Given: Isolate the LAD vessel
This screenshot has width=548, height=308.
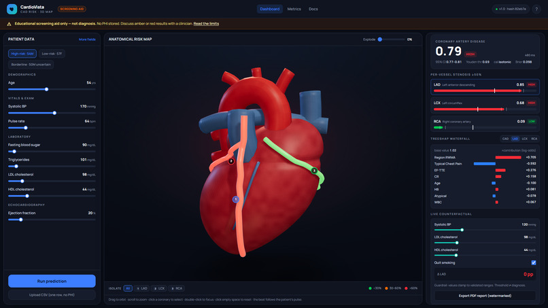Looking at the screenshot, I should [142, 288].
